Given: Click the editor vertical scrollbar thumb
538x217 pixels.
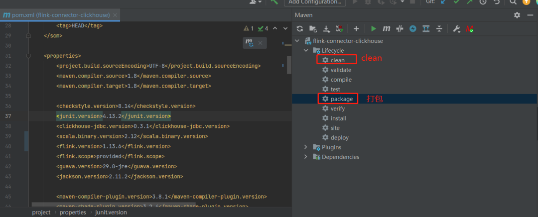Looking at the screenshot, I should point(289,65).
